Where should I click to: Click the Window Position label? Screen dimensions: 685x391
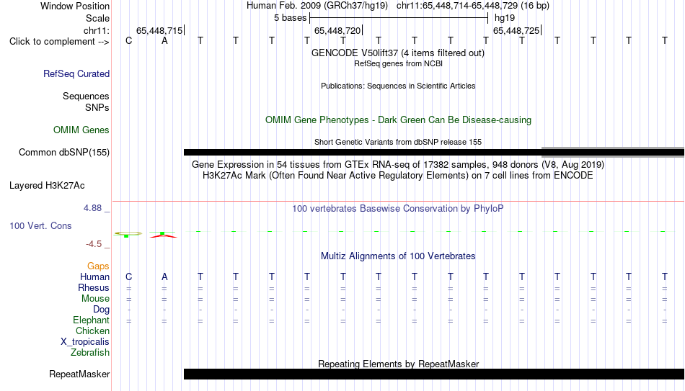tap(75, 6)
